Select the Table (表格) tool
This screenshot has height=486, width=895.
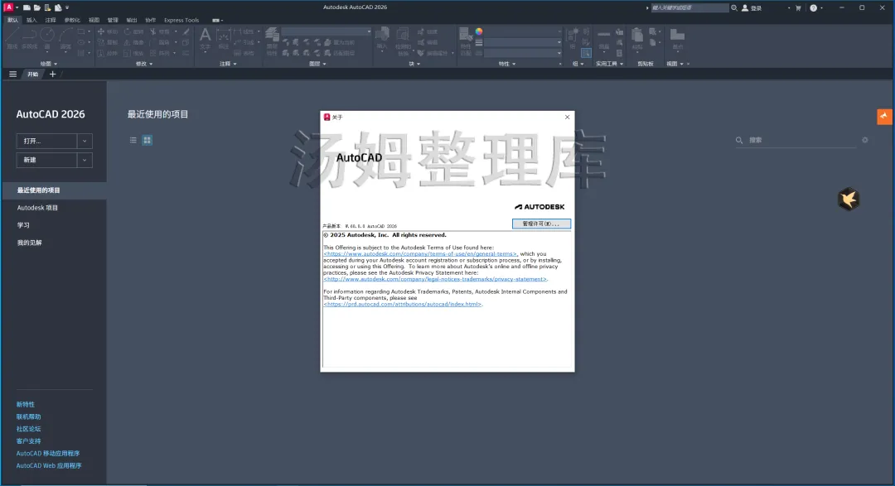click(244, 53)
